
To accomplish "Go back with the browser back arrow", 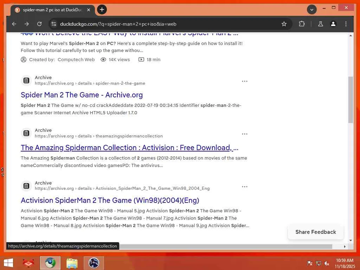I will (x=14, y=24).
